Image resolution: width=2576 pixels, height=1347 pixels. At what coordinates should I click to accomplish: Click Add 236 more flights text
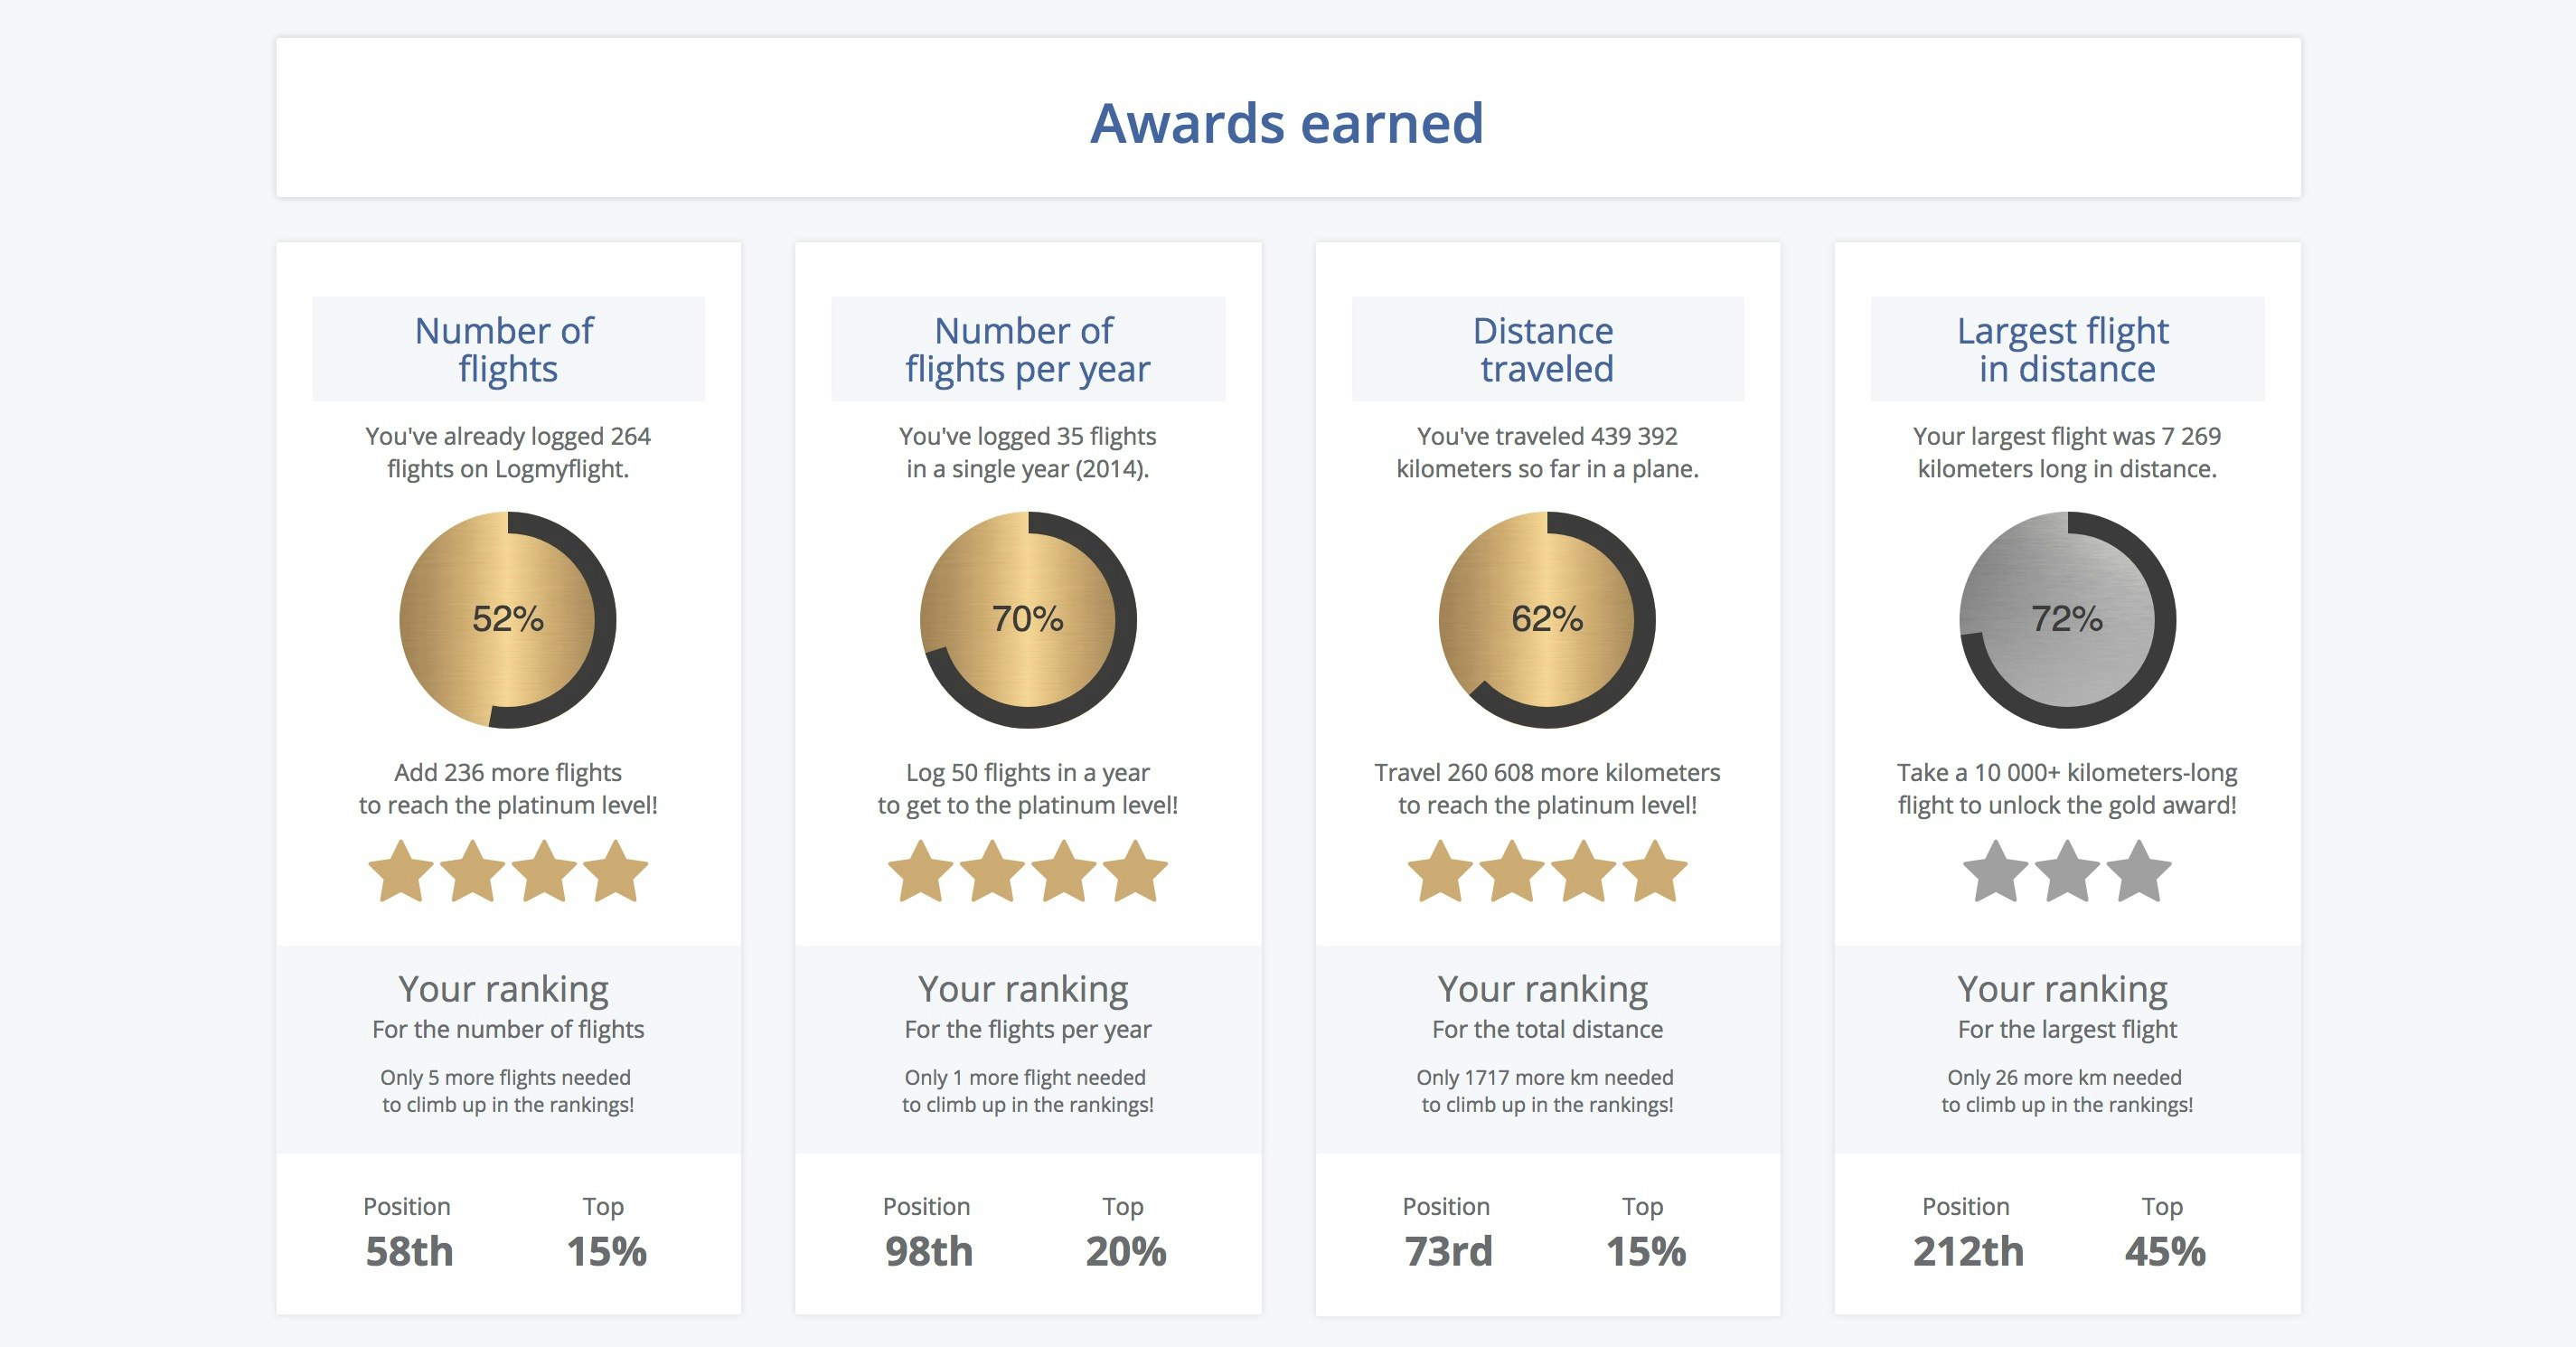508,773
